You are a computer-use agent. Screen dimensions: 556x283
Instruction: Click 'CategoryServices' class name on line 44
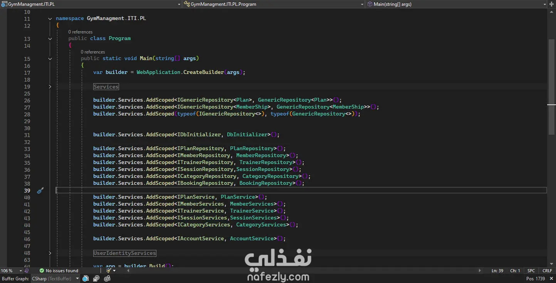click(x=261, y=225)
